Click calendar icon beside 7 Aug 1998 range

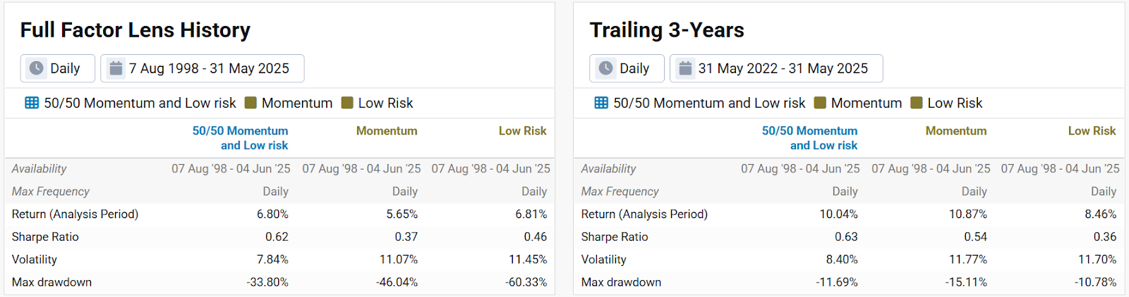[116, 68]
